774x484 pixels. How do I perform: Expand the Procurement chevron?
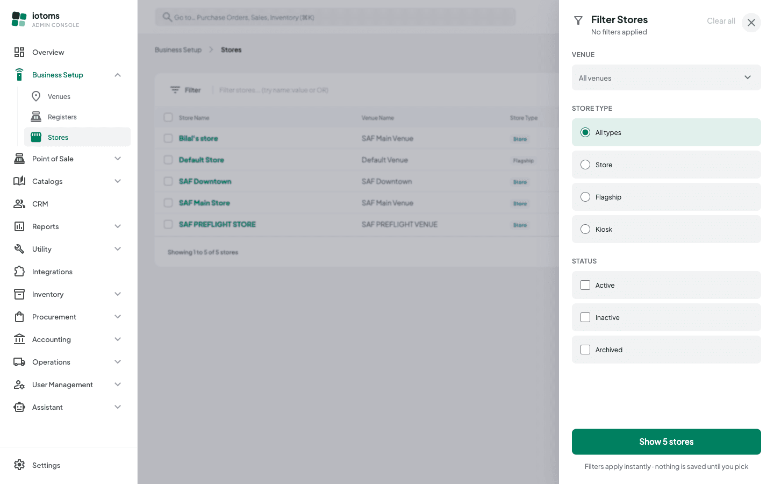click(118, 317)
